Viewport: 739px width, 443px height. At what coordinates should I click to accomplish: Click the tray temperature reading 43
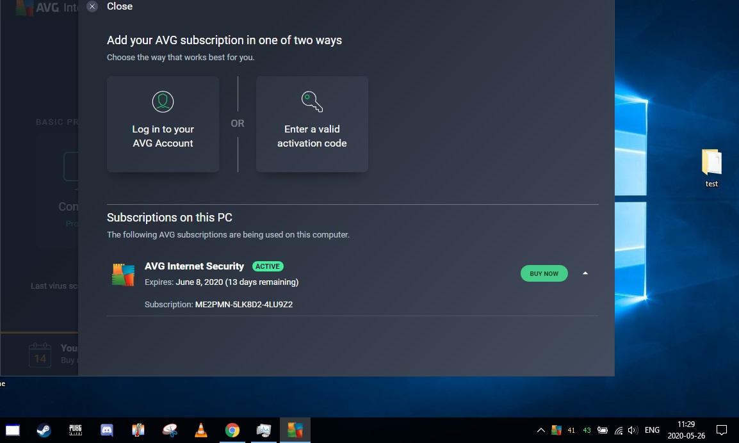click(587, 430)
